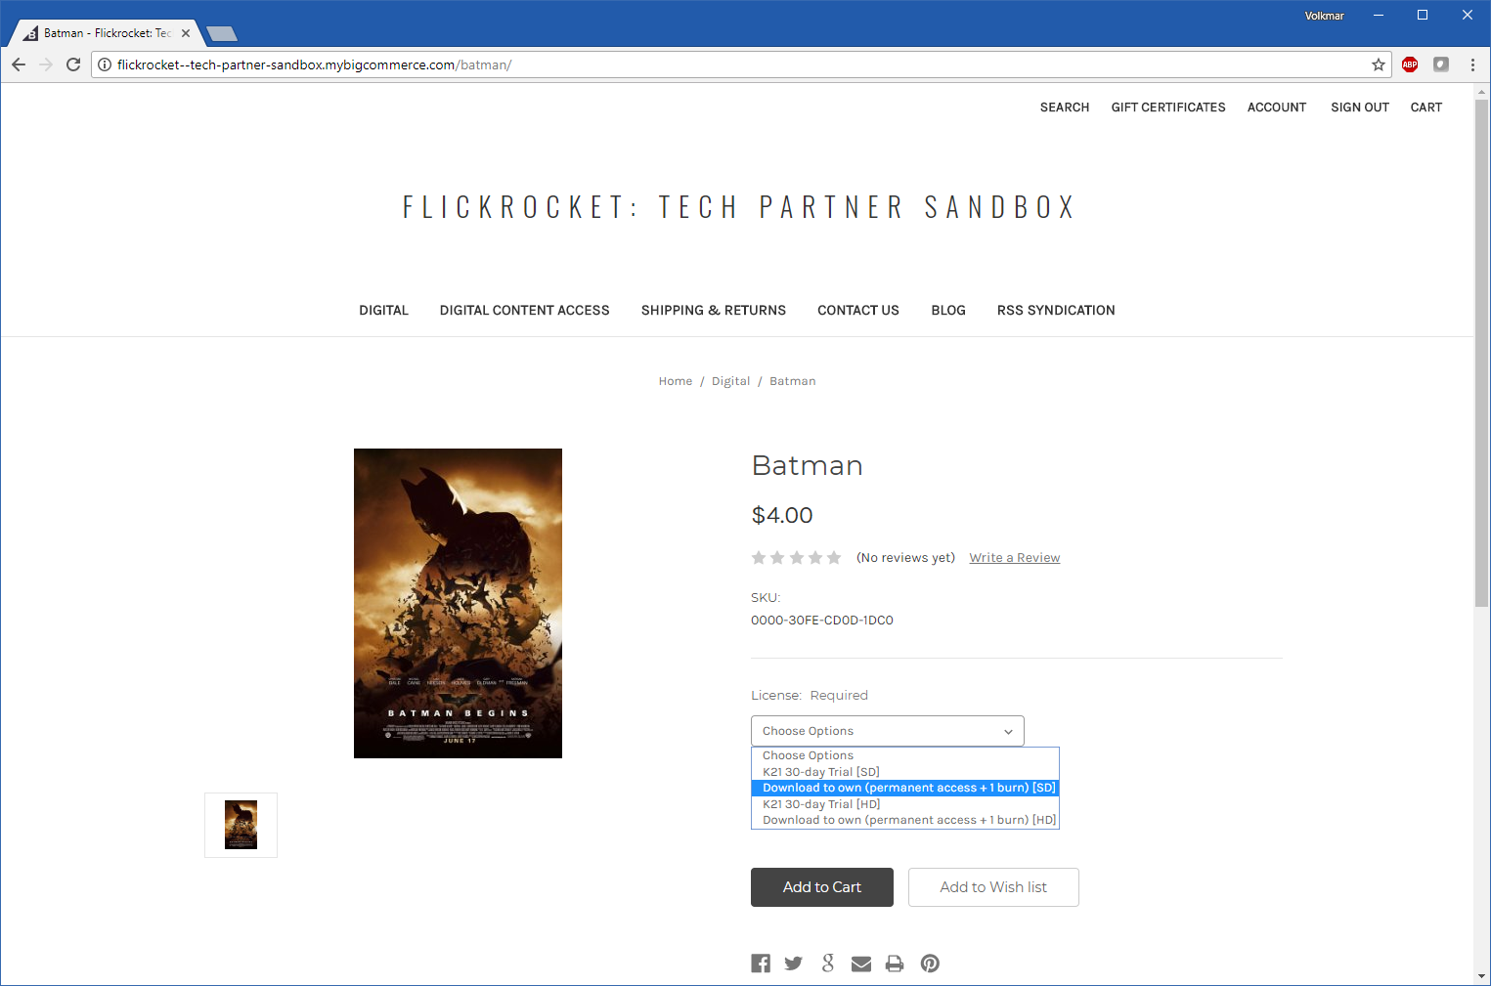Open the Adblock Plus extension icon
The width and height of the screenshot is (1491, 986).
[x=1410, y=64]
